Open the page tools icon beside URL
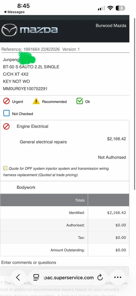Screen dimensions: 136x296 pyautogui.click(x=36, y=278)
